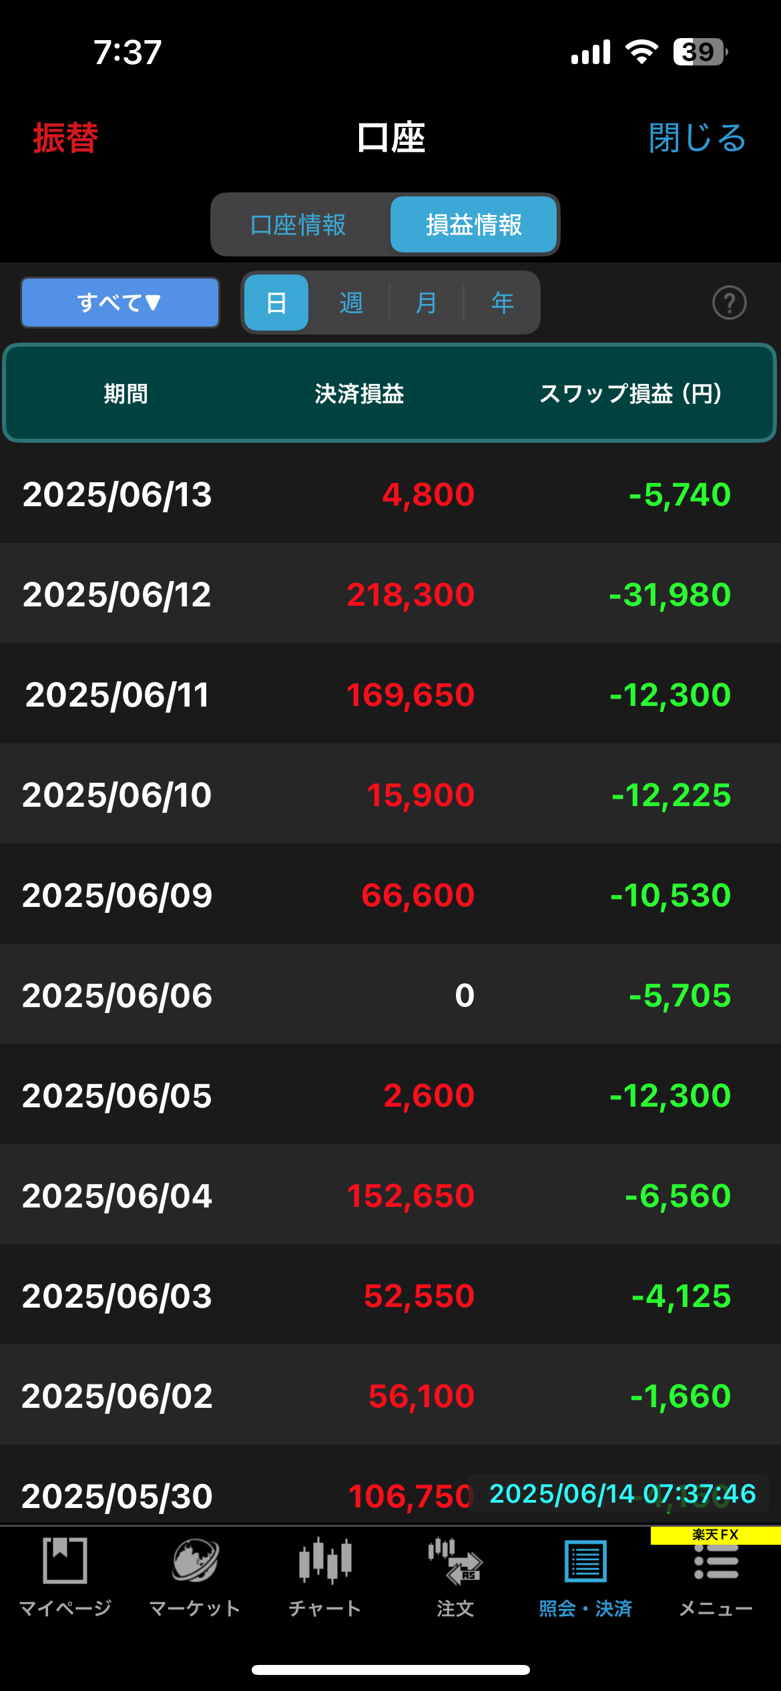Switch period to 週 (weekly)
The image size is (781, 1691).
coord(350,303)
